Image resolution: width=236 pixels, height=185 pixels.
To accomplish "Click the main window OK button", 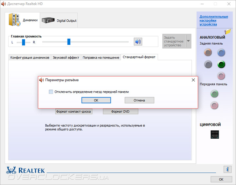I will pyautogui.click(x=221, y=179).
